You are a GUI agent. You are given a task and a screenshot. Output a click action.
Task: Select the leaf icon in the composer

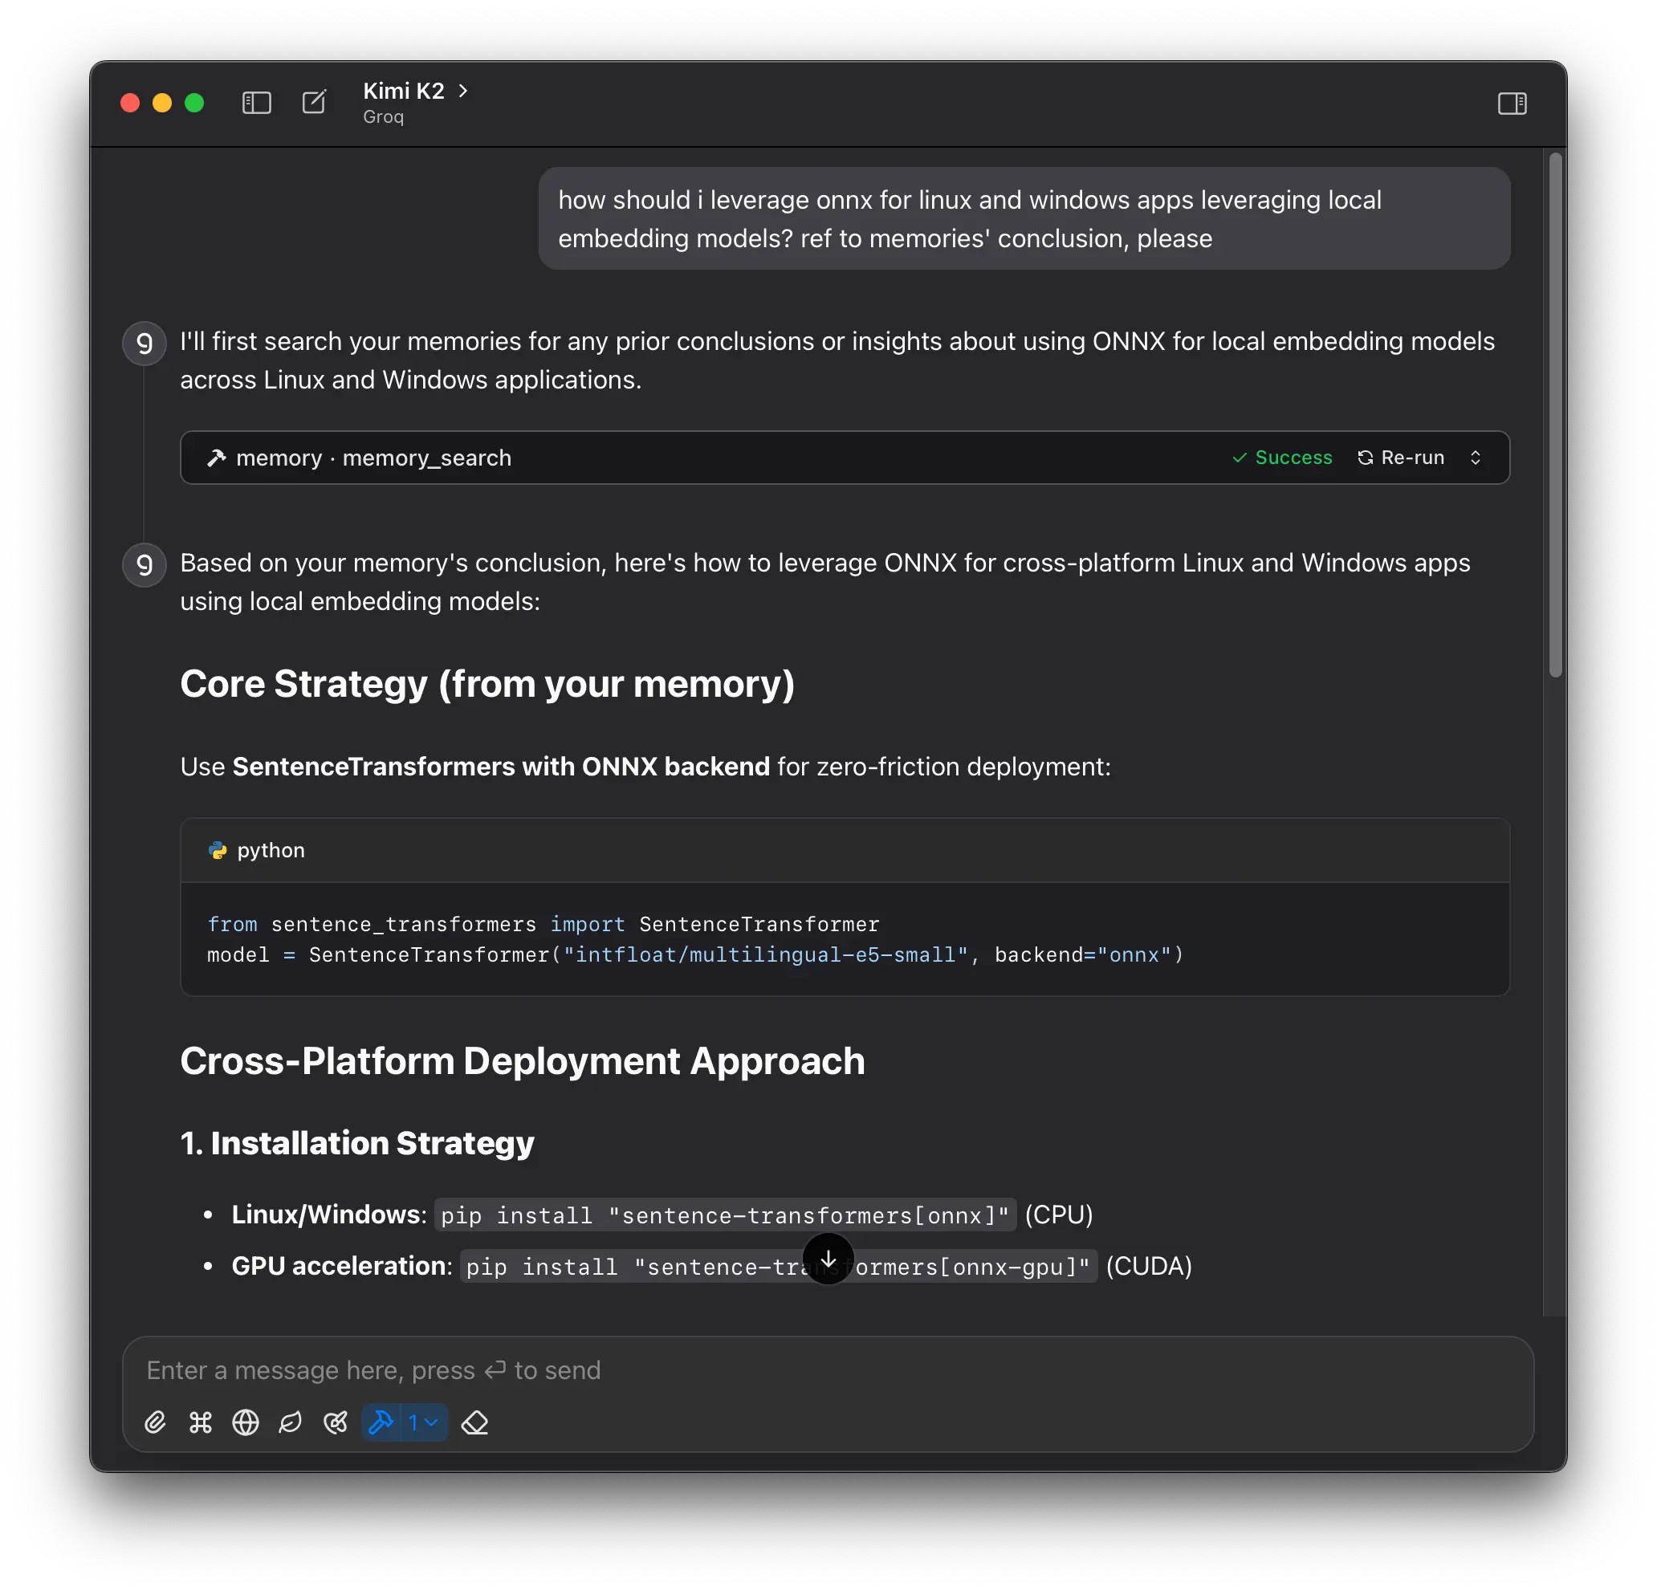[291, 1422]
